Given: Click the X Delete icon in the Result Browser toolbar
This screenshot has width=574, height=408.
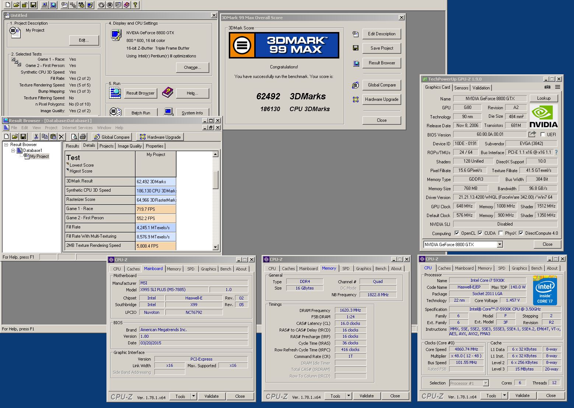Looking at the screenshot, I should point(62,136).
